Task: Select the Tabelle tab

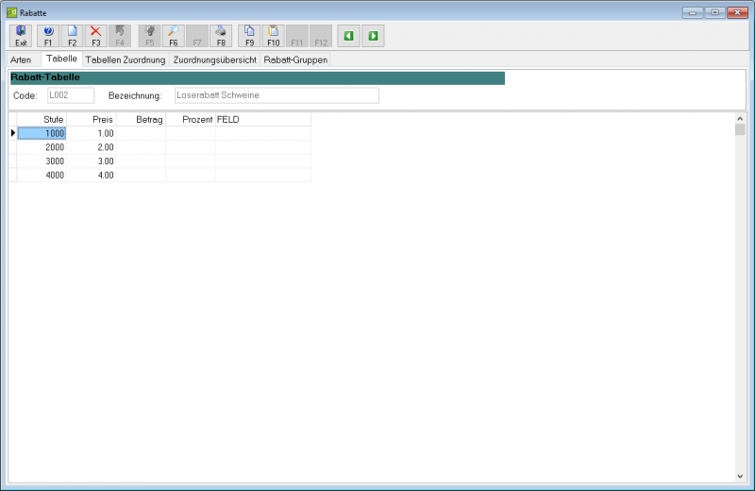Action: pyautogui.click(x=61, y=59)
